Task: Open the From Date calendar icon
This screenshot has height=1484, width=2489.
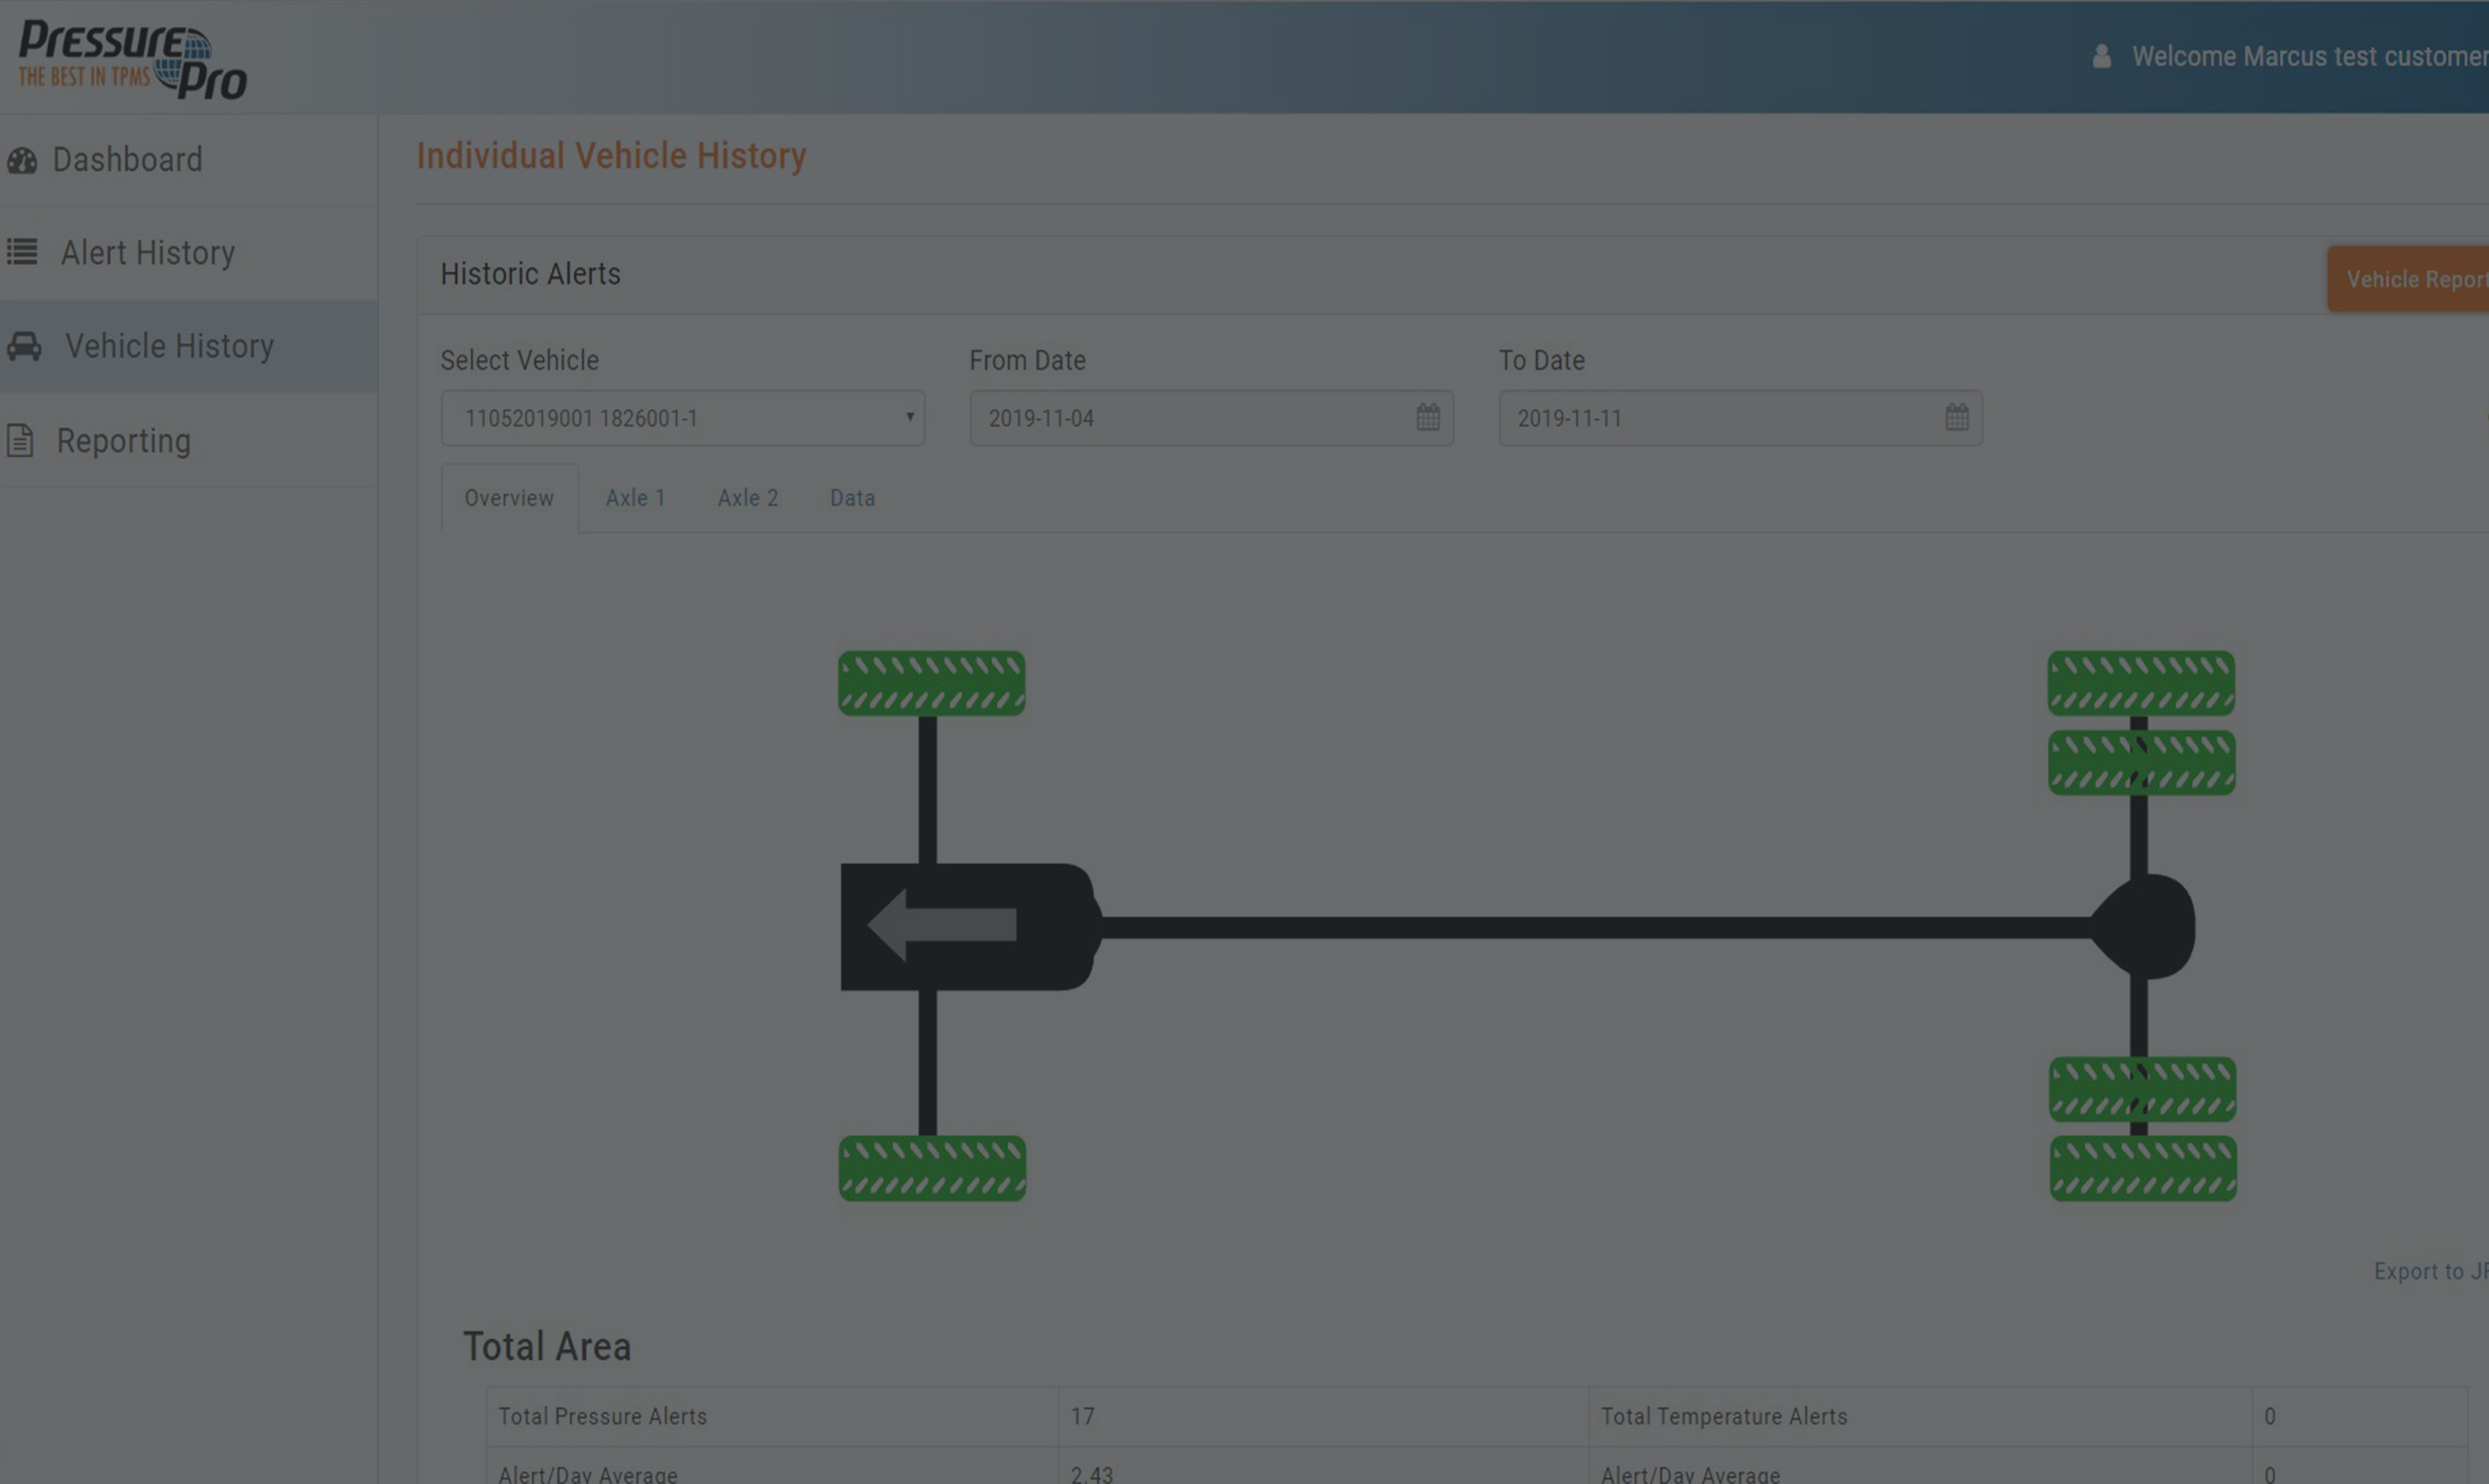Action: pyautogui.click(x=1427, y=417)
